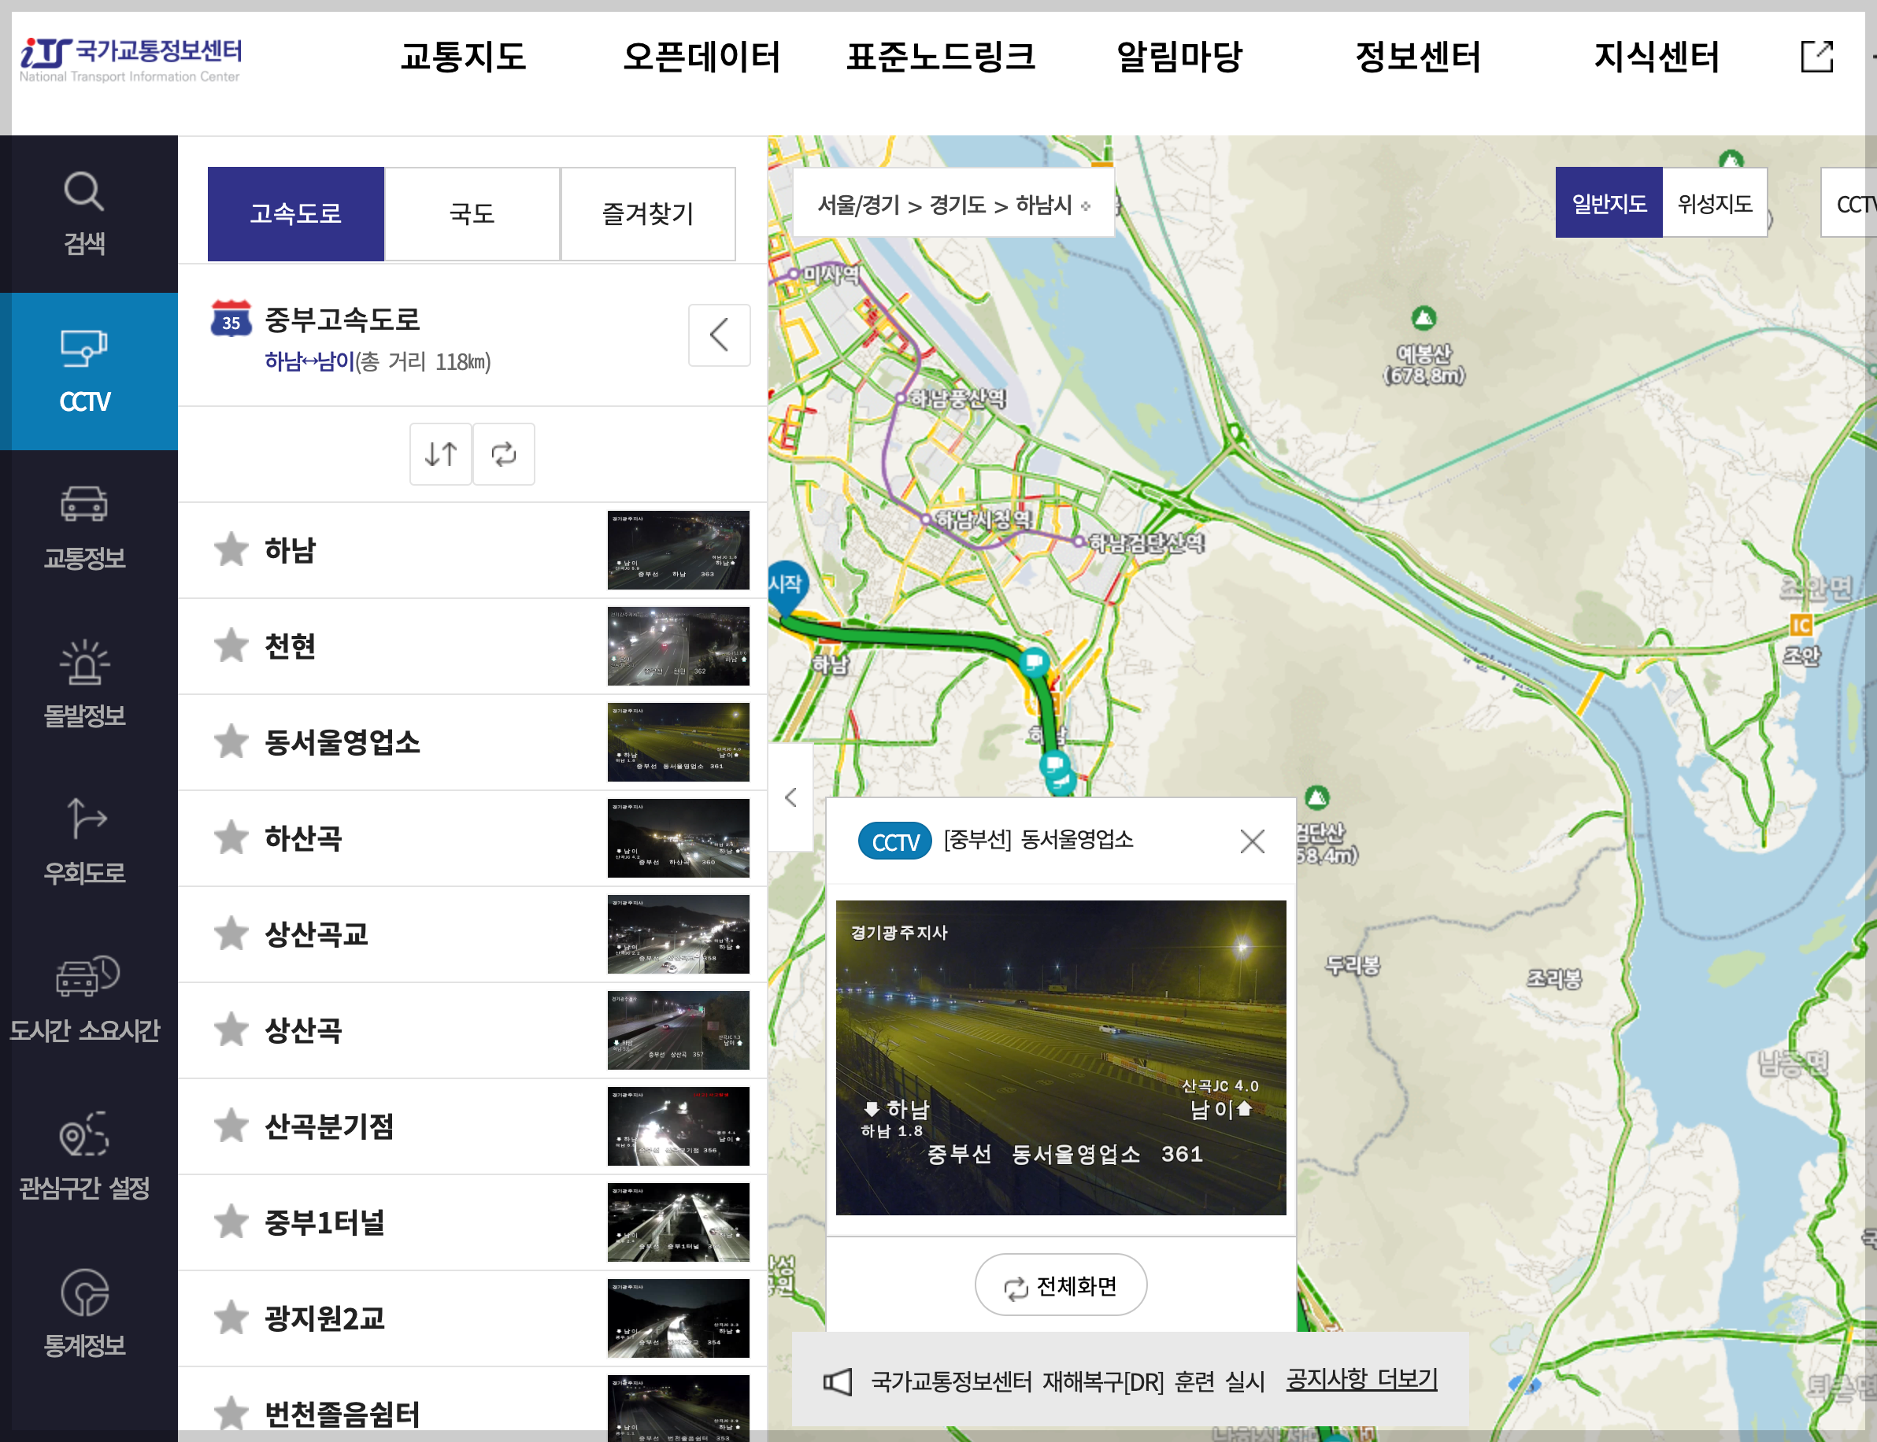Switch map to 위성지도 satellite view
Viewport: 1877px width, 1442px height.
1715,202
